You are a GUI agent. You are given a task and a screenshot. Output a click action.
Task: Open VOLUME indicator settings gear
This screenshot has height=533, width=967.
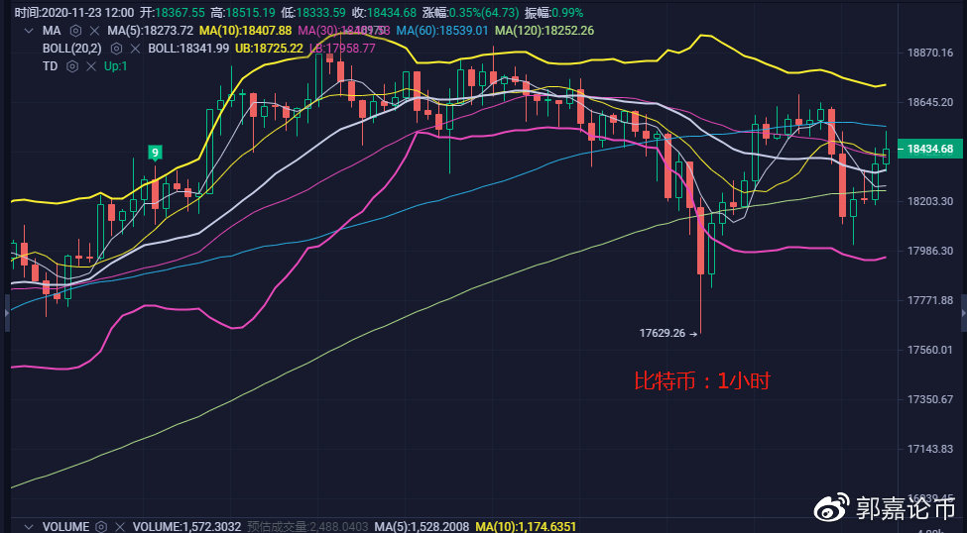point(102,527)
